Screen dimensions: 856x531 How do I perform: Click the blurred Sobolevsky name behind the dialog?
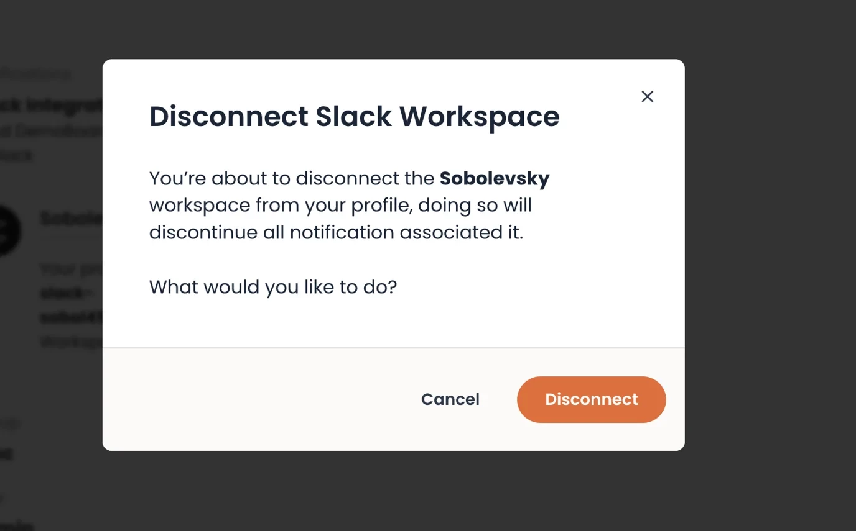click(71, 219)
